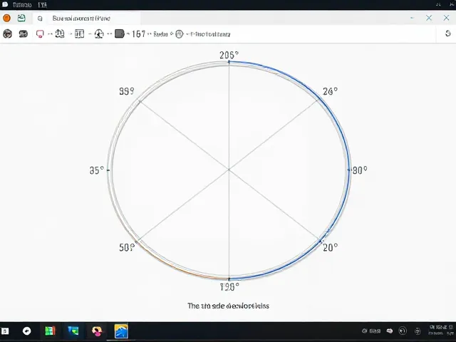Click the tick mark beside the 35° label

pyautogui.click(x=108, y=170)
